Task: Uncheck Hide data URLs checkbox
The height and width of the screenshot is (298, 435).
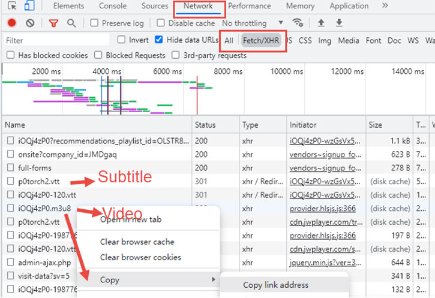Action: pos(158,40)
